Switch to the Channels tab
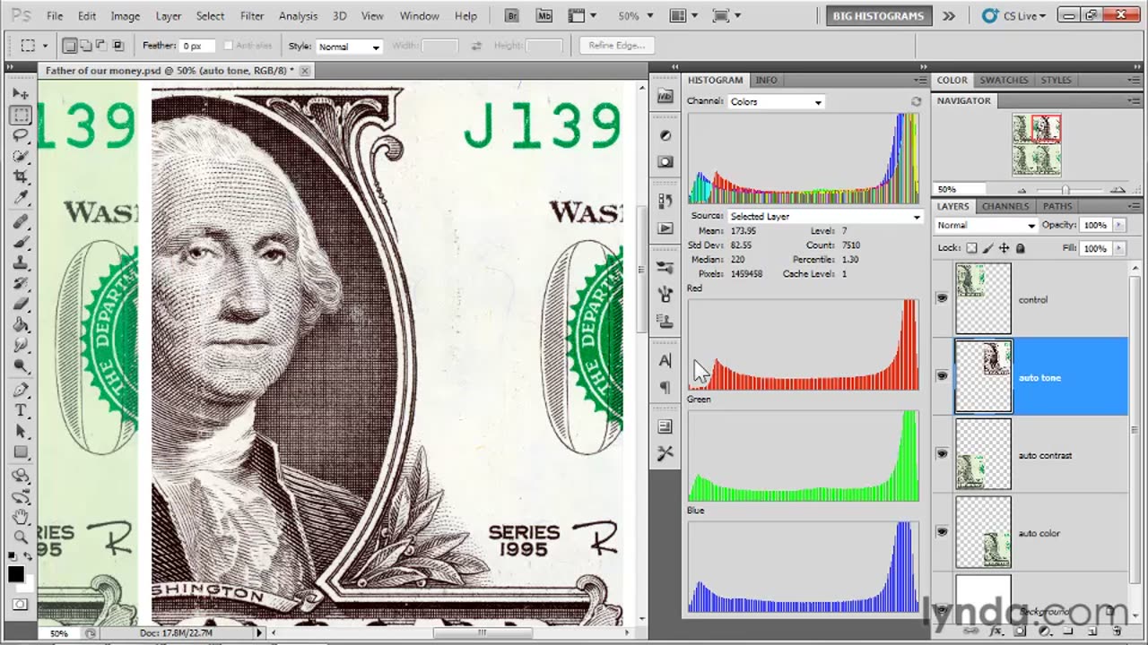Viewport: 1148px width, 645px height. pyautogui.click(x=1004, y=206)
